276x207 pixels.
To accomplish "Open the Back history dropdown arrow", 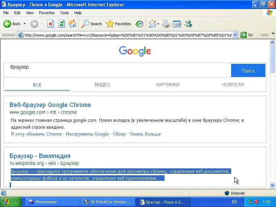I will 24,24.
